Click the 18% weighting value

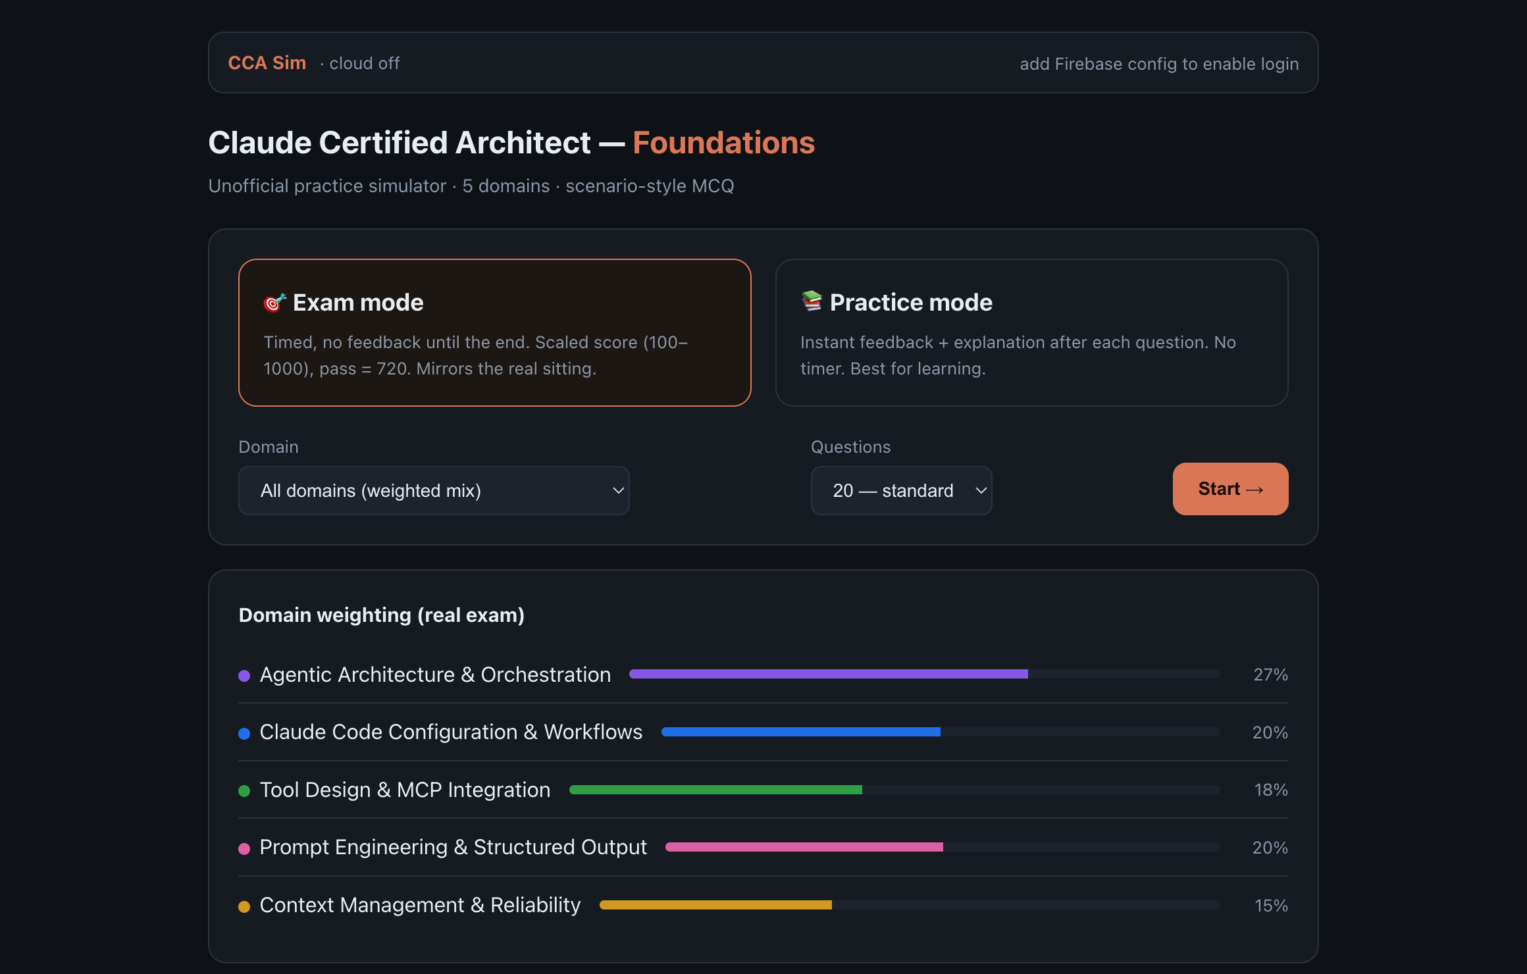[1270, 790]
